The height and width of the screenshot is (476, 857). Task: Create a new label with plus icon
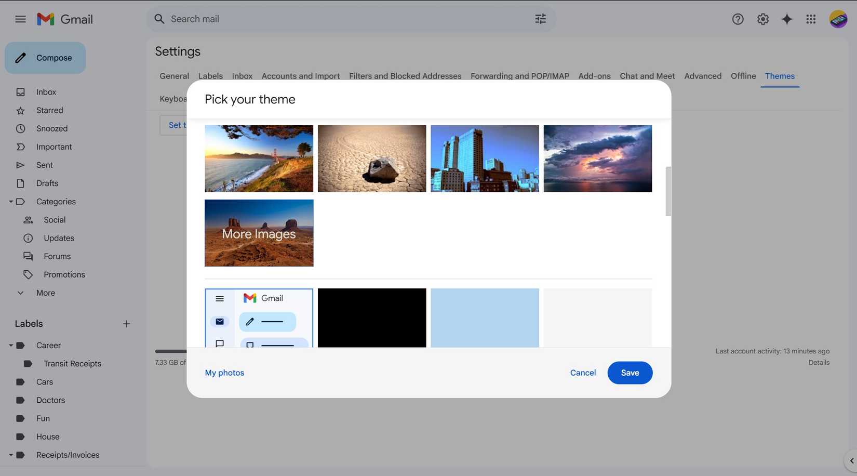[126, 324]
